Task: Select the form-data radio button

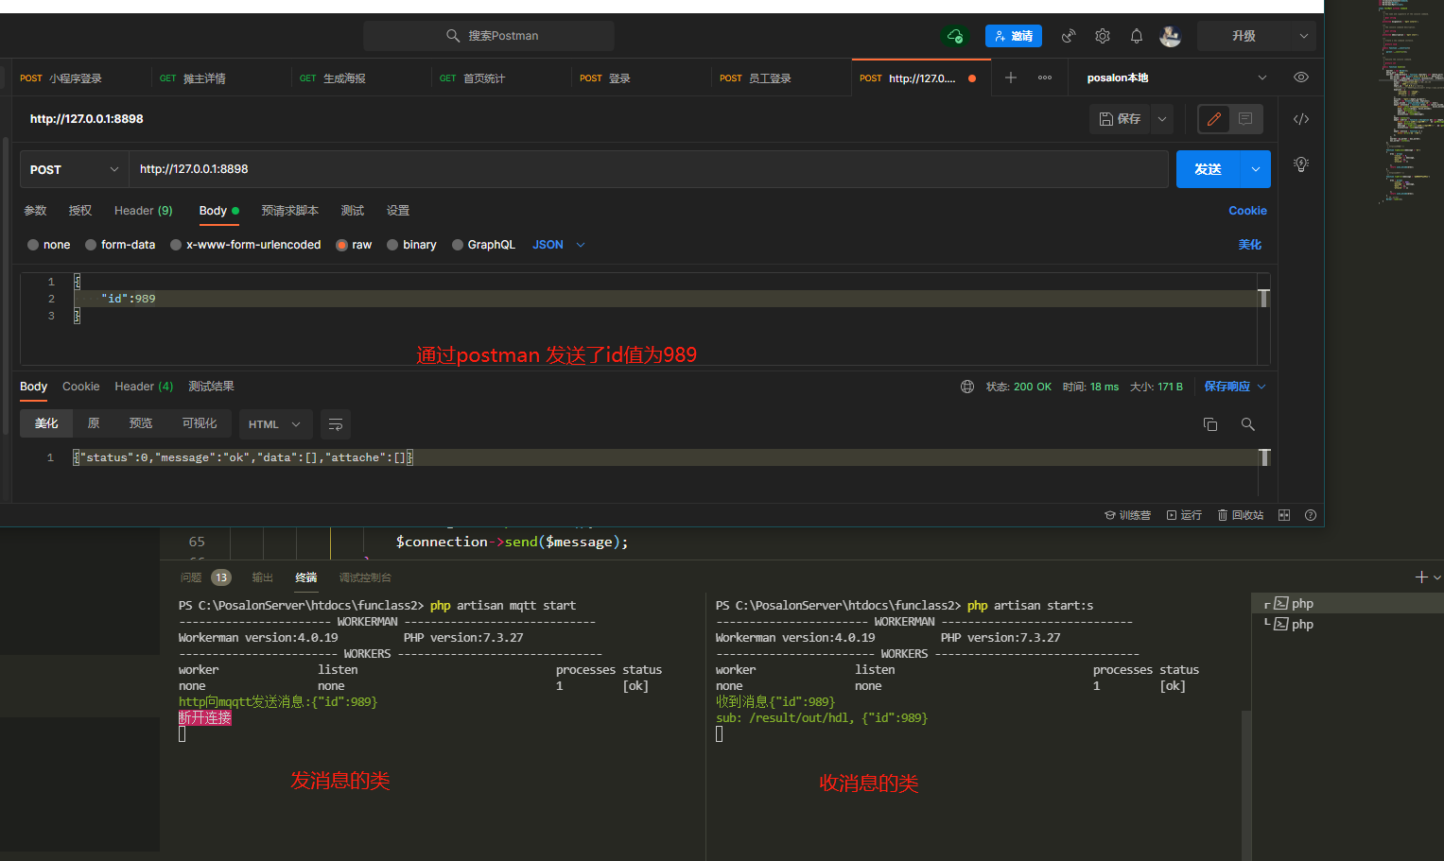Action: [91, 245]
